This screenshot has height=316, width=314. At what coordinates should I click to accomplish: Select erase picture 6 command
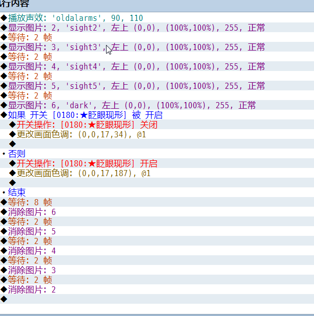157,212
